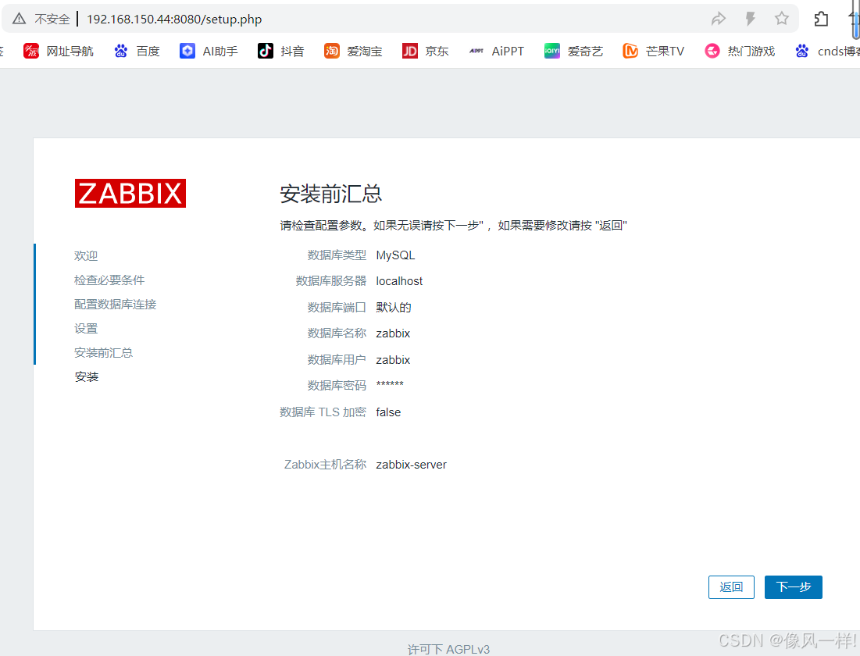
Task: Click the masked 数据库密码 value
Action: 390,384
